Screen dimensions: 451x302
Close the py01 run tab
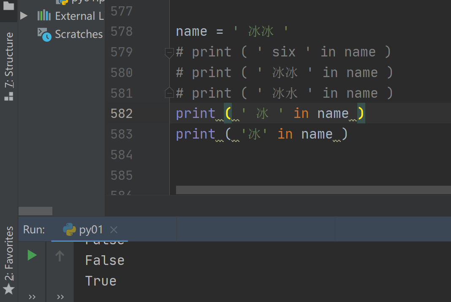pyautogui.click(x=114, y=230)
